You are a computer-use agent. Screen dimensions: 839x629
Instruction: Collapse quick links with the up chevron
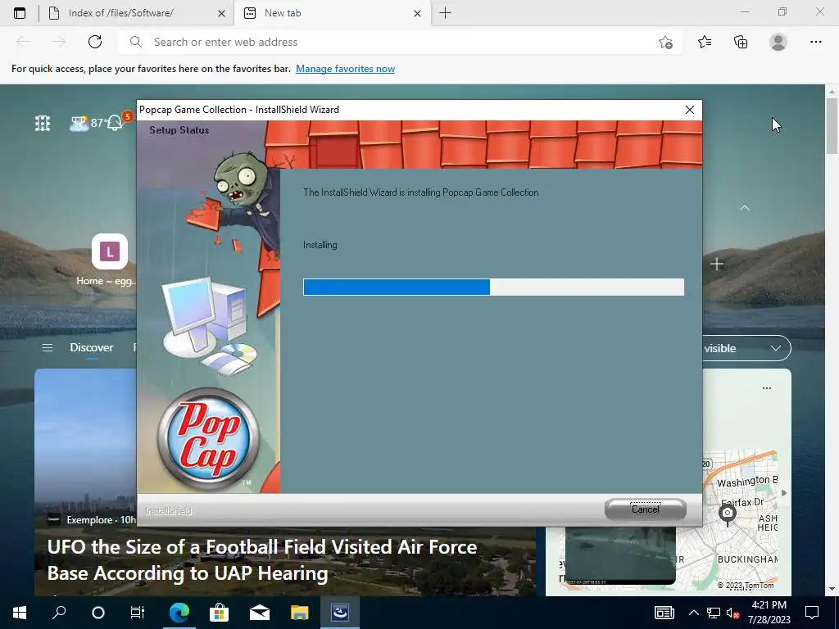tap(744, 207)
